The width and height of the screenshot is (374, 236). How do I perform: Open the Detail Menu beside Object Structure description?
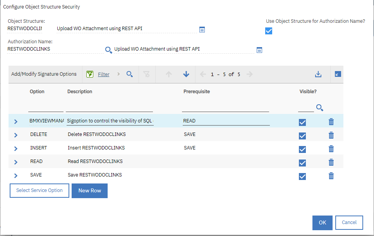tap(202, 29)
